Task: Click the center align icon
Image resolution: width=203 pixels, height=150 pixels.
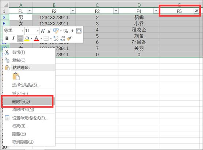Action: click(20, 38)
